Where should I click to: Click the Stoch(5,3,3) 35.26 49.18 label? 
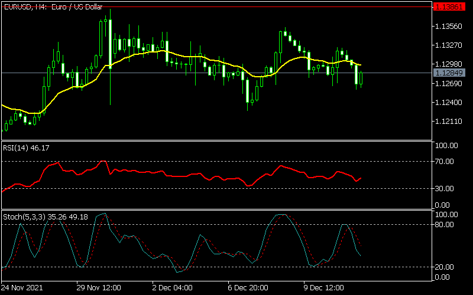click(46, 217)
